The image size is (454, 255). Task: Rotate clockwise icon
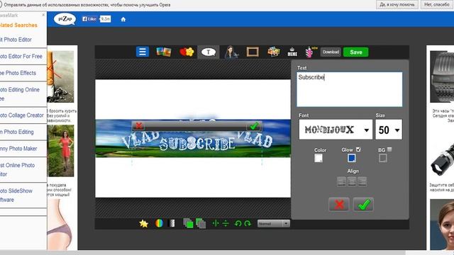[248, 224]
